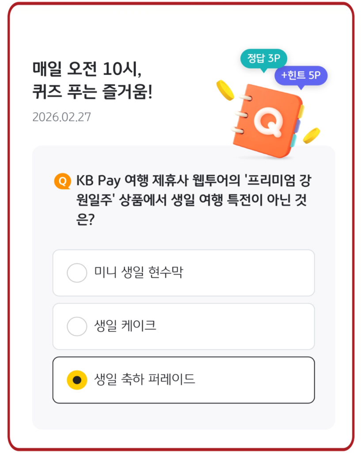Click the KB Pay quiz question text
This screenshot has height=453, width=362.
190,200
